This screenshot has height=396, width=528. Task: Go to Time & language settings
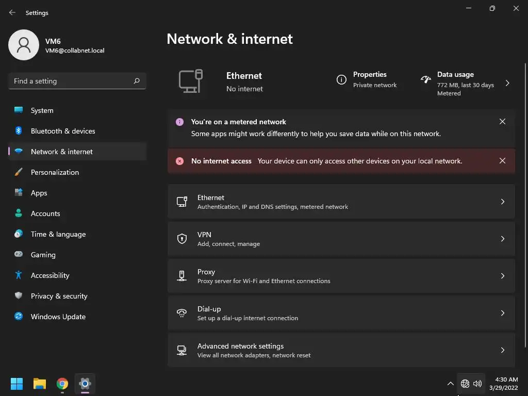[58, 234]
